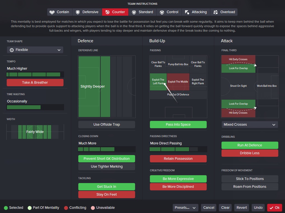
Task: Select the Attacking mentality arrow icon
Action: tap(187, 12)
